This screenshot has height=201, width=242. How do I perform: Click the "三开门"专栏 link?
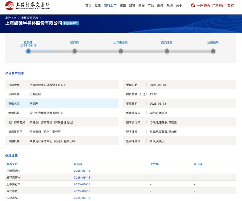tap(224, 6)
